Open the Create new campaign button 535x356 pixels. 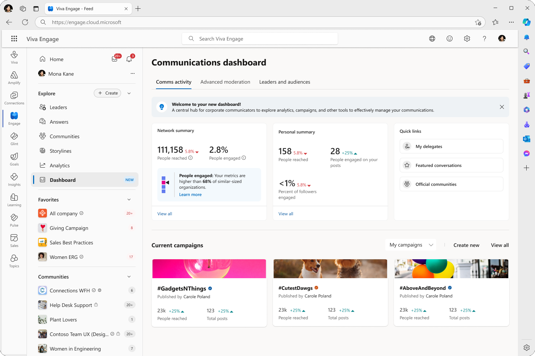pyautogui.click(x=466, y=245)
